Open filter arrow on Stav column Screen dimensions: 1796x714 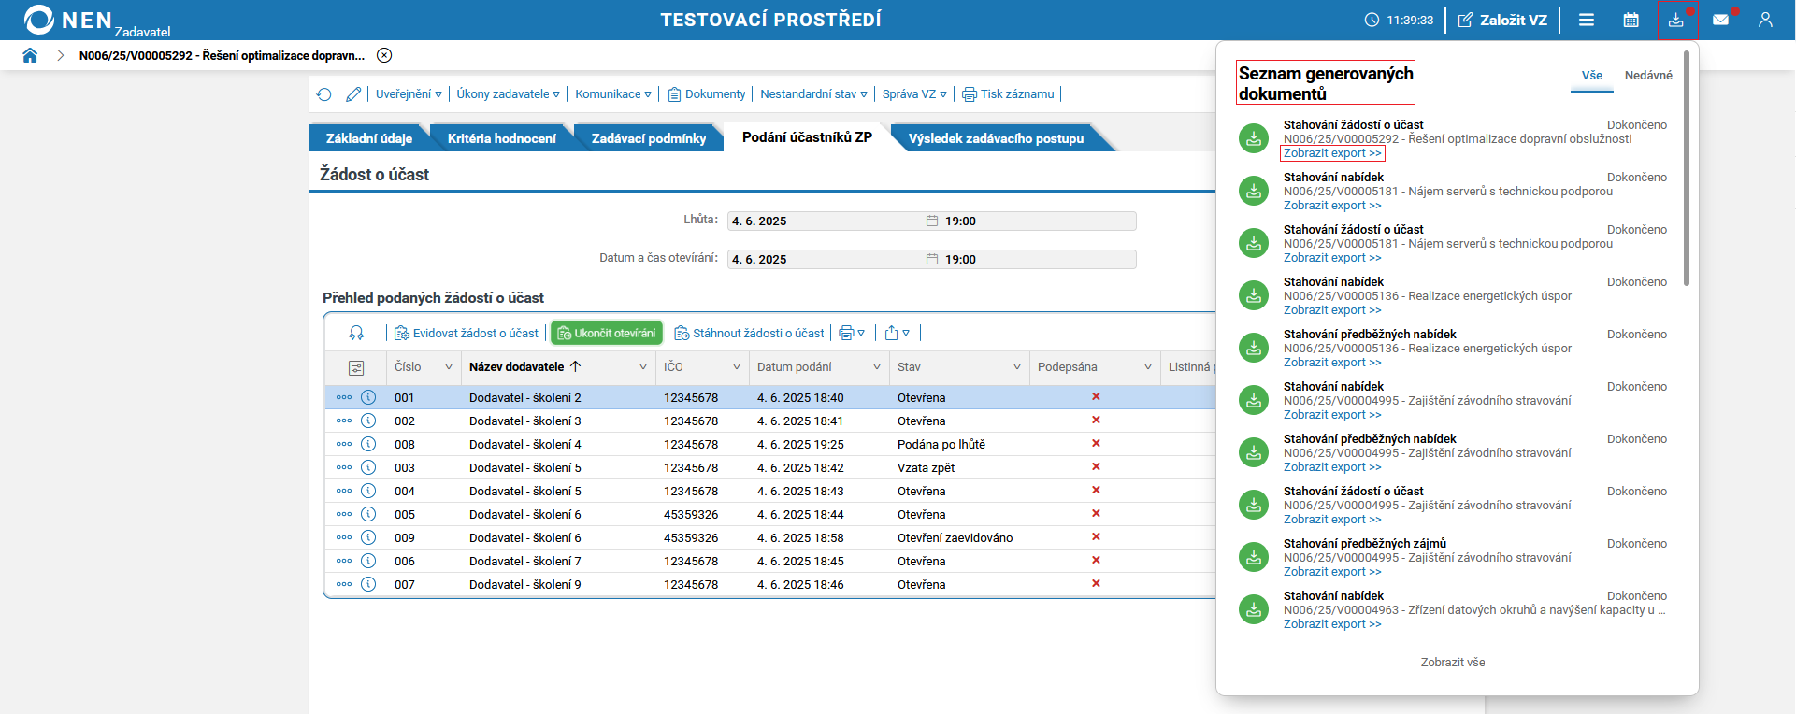click(x=1017, y=367)
